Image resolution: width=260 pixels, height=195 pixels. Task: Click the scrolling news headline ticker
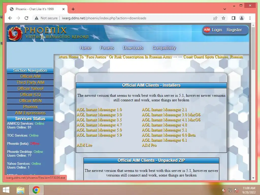(x=151, y=57)
